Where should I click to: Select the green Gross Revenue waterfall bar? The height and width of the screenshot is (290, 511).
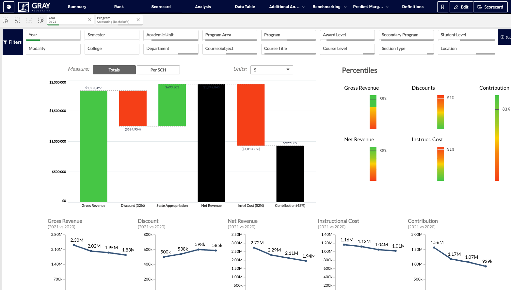click(x=93, y=146)
